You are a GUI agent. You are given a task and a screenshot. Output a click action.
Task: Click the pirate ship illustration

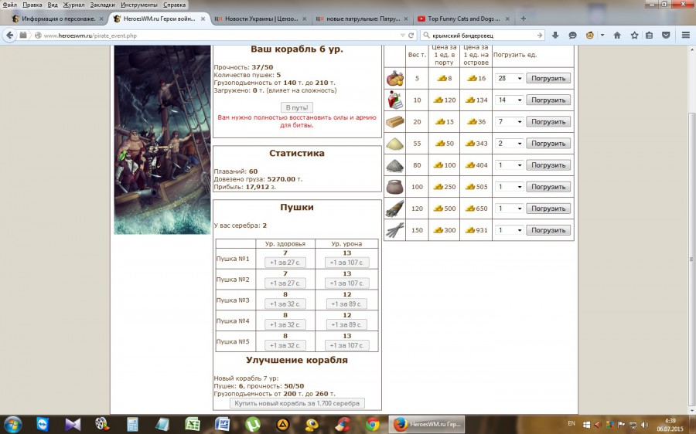pyautogui.click(x=162, y=140)
